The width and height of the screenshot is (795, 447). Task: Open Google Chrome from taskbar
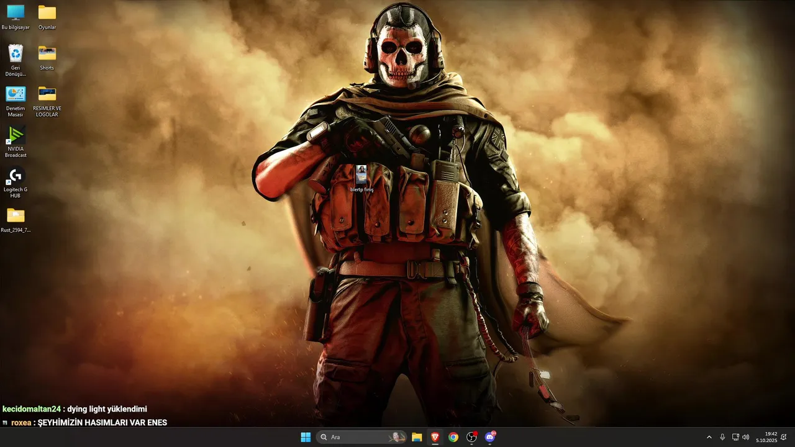pyautogui.click(x=453, y=437)
